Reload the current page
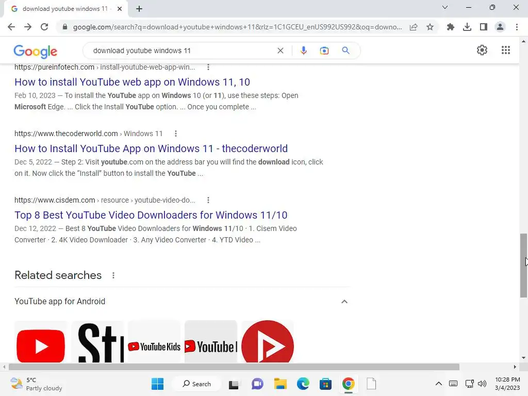This screenshot has width=528, height=396. tap(44, 27)
